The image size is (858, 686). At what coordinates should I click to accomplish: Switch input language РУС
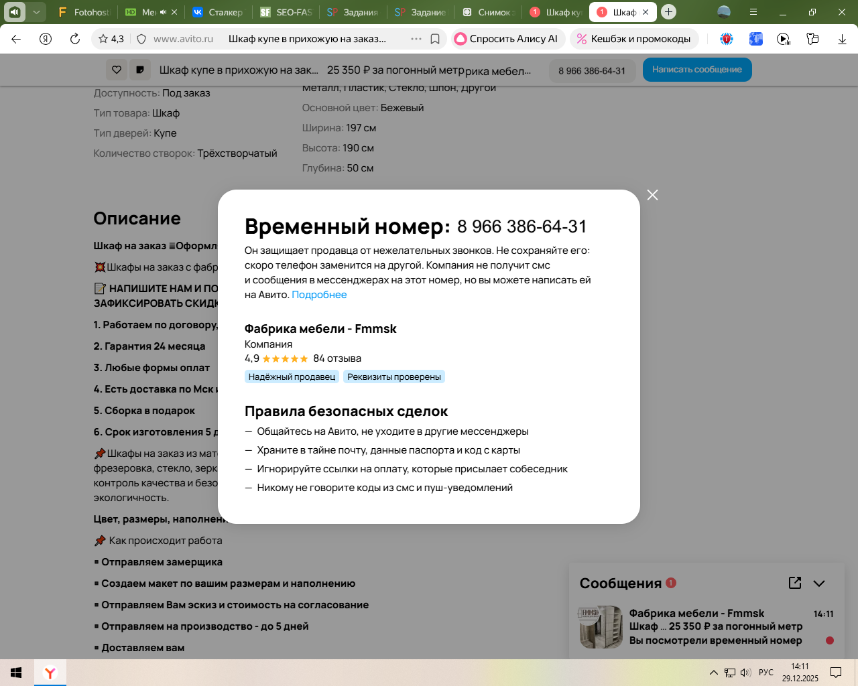766,673
